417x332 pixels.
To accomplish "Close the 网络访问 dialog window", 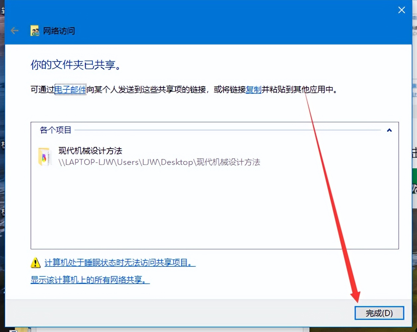I will pyautogui.click(x=401, y=10).
